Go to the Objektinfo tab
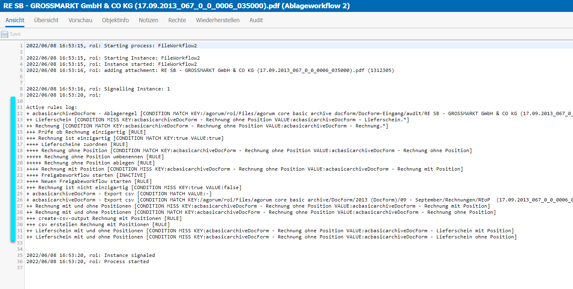The height and width of the screenshot is (289, 573). (115, 20)
